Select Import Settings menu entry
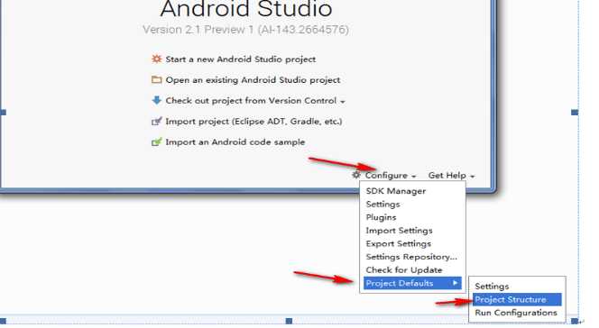The image size is (599, 328). (399, 231)
